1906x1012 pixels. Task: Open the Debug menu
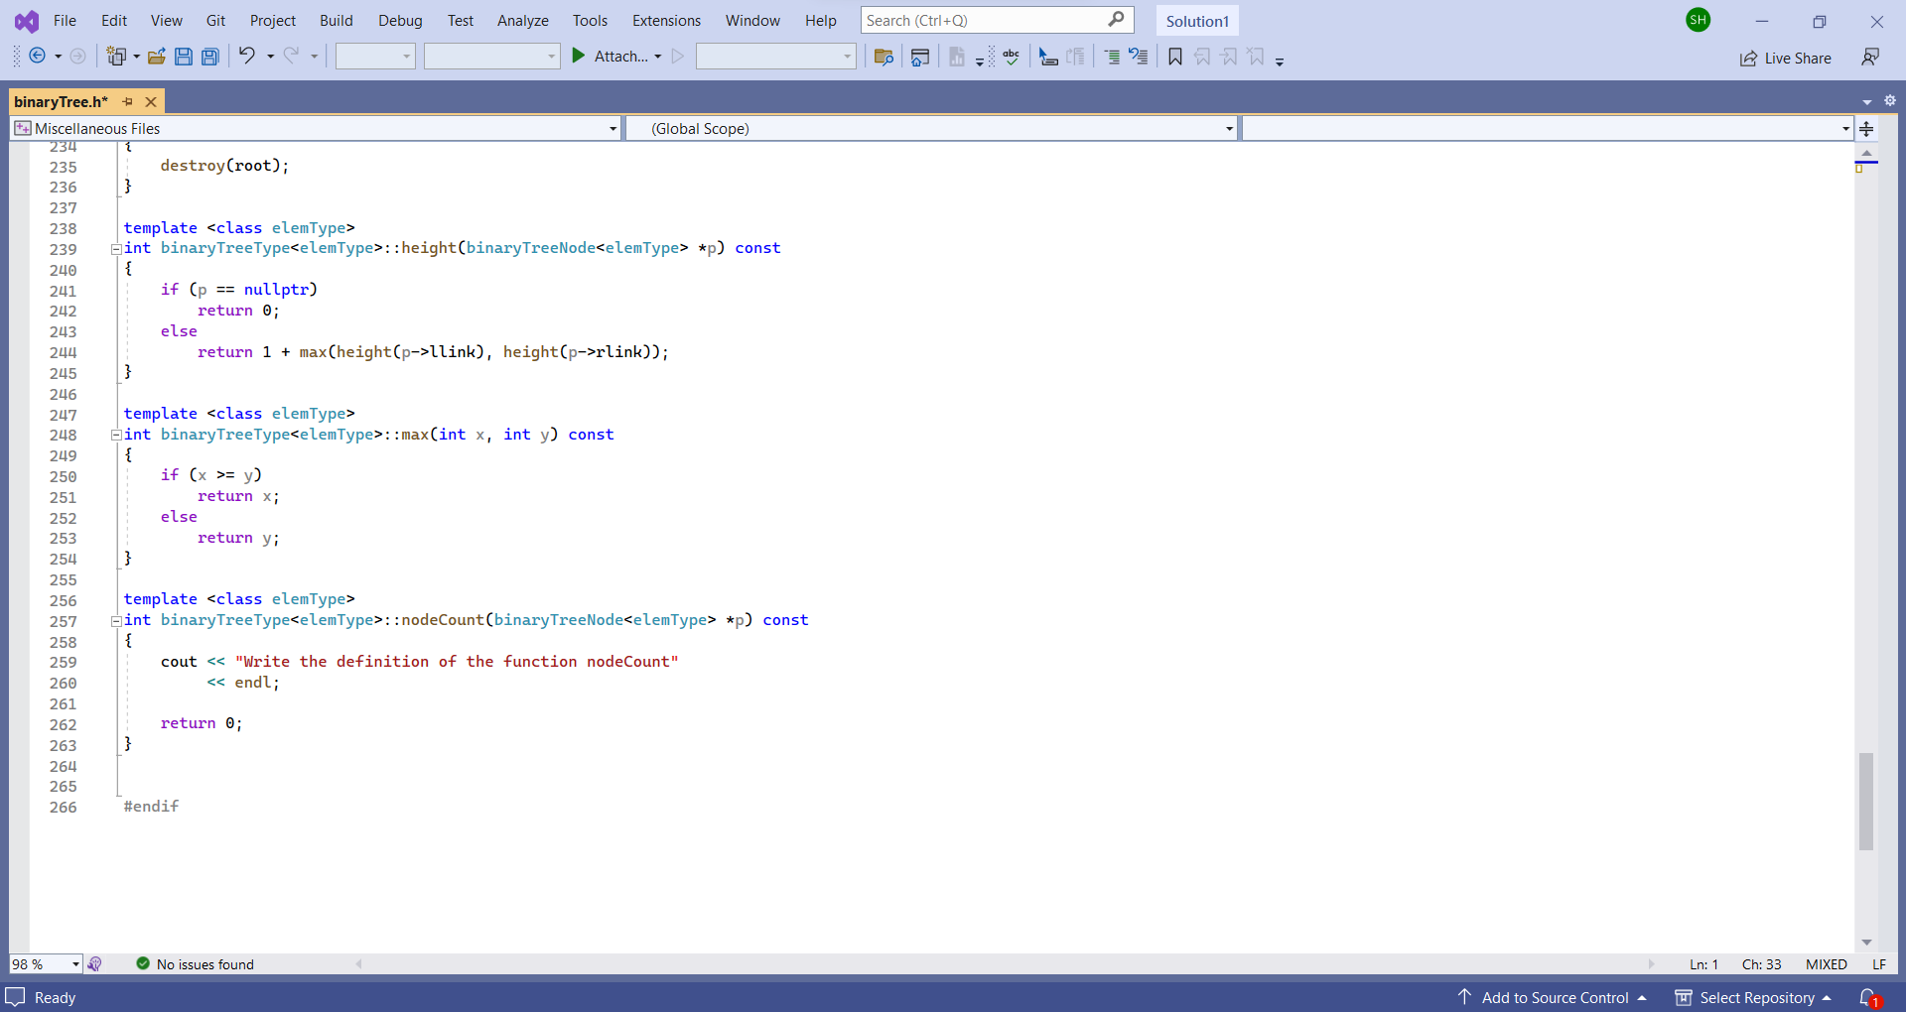[400, 20]
